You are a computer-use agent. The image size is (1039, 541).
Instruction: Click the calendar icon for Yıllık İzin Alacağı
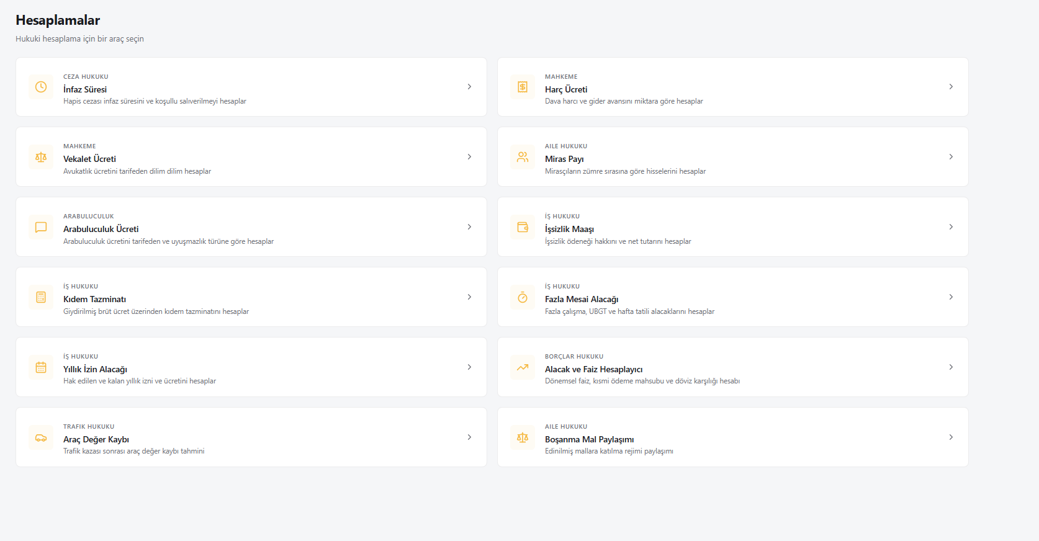41,367
